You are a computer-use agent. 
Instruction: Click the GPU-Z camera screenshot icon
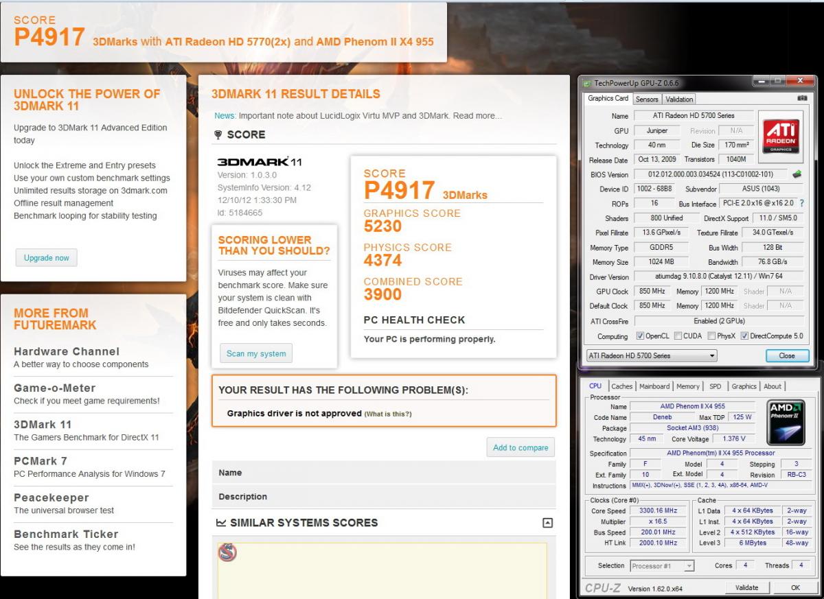[x=802, y=99]
